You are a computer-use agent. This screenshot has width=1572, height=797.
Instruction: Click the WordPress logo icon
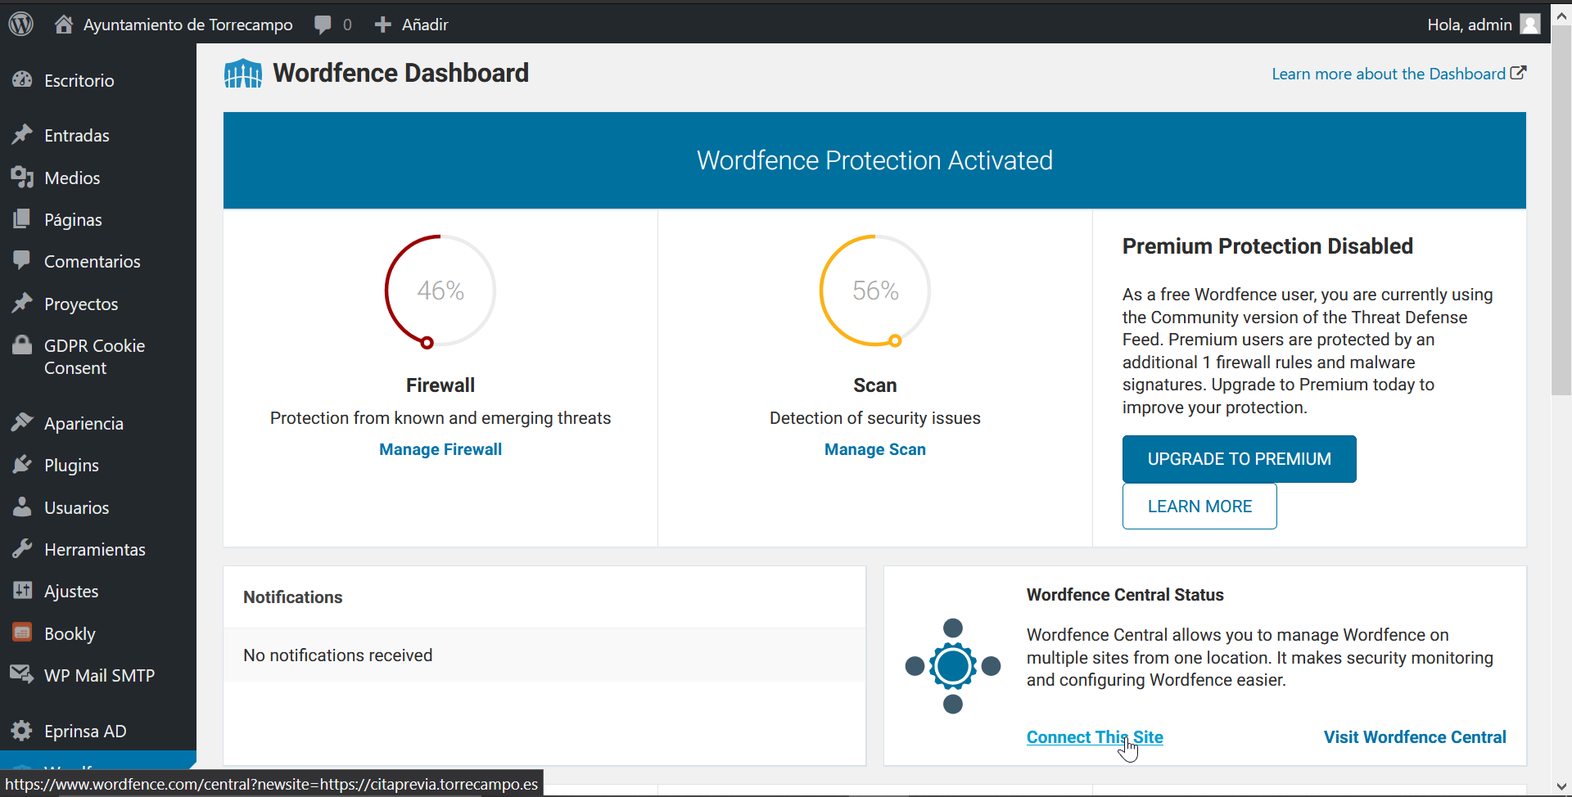click(21, 24)
